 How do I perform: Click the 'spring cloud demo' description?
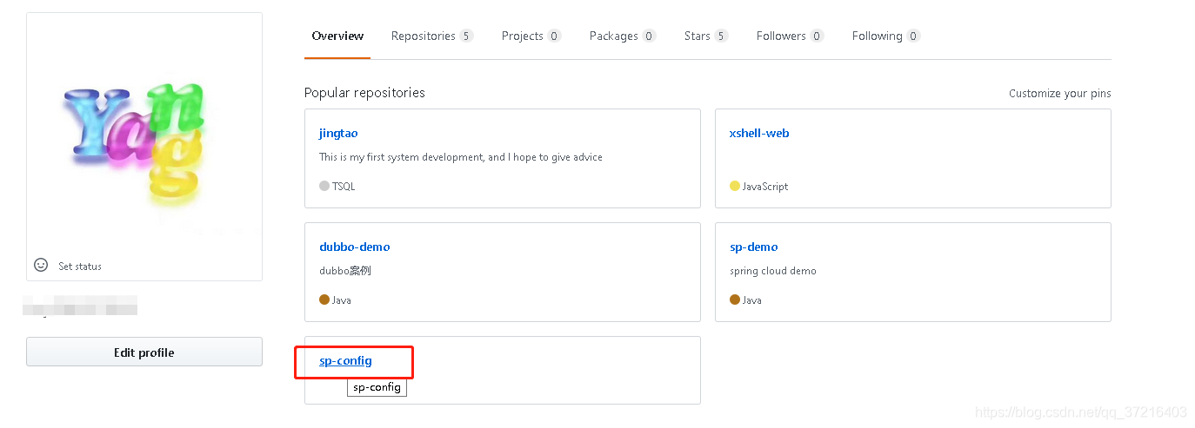point(773,271)
